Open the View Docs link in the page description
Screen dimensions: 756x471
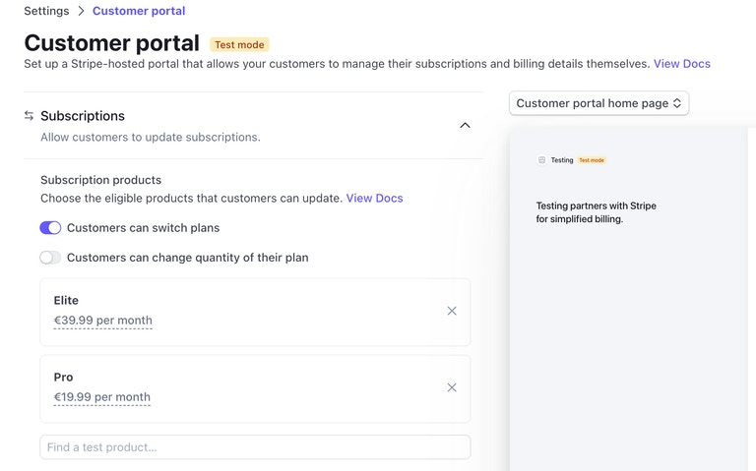point(681,64)
